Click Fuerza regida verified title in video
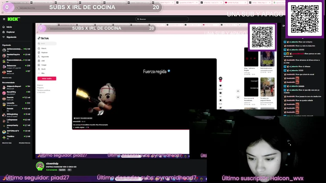The width and height of the screenshot is (326, 183). click(156, 72)
